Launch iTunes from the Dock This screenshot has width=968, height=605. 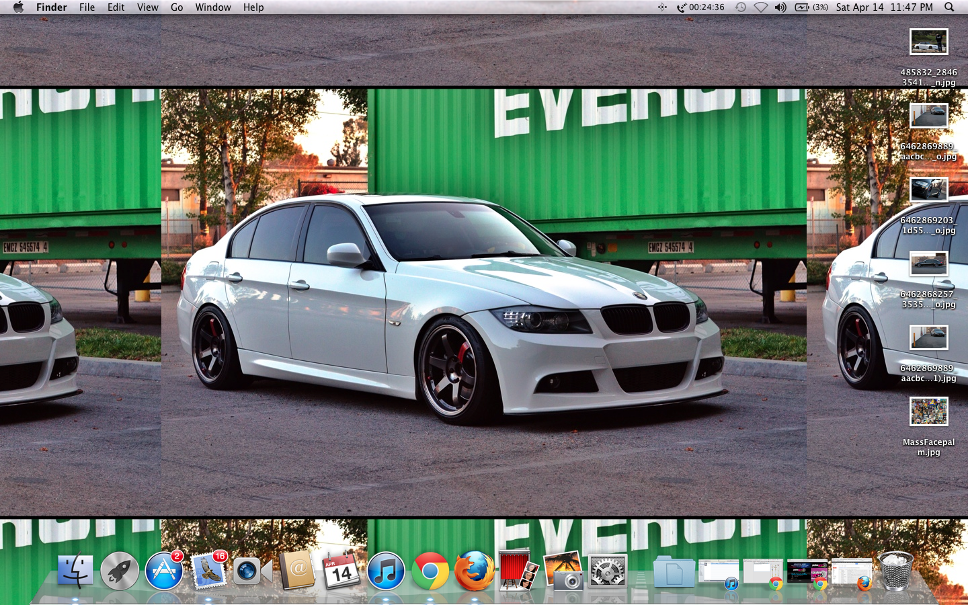coord(386,571)
